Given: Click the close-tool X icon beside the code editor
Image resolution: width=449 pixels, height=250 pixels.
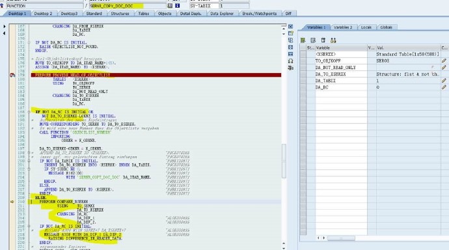Looking at the screenshot, I should [291, 27].
